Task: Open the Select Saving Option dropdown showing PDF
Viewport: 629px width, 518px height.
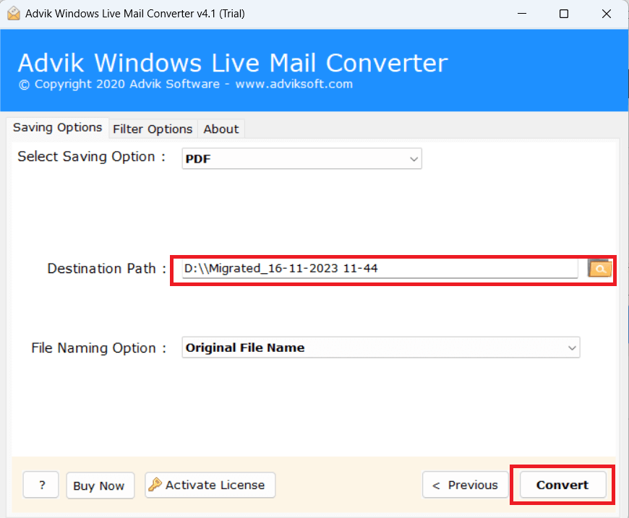Action: pyautogui.click(x=301, y=159)
